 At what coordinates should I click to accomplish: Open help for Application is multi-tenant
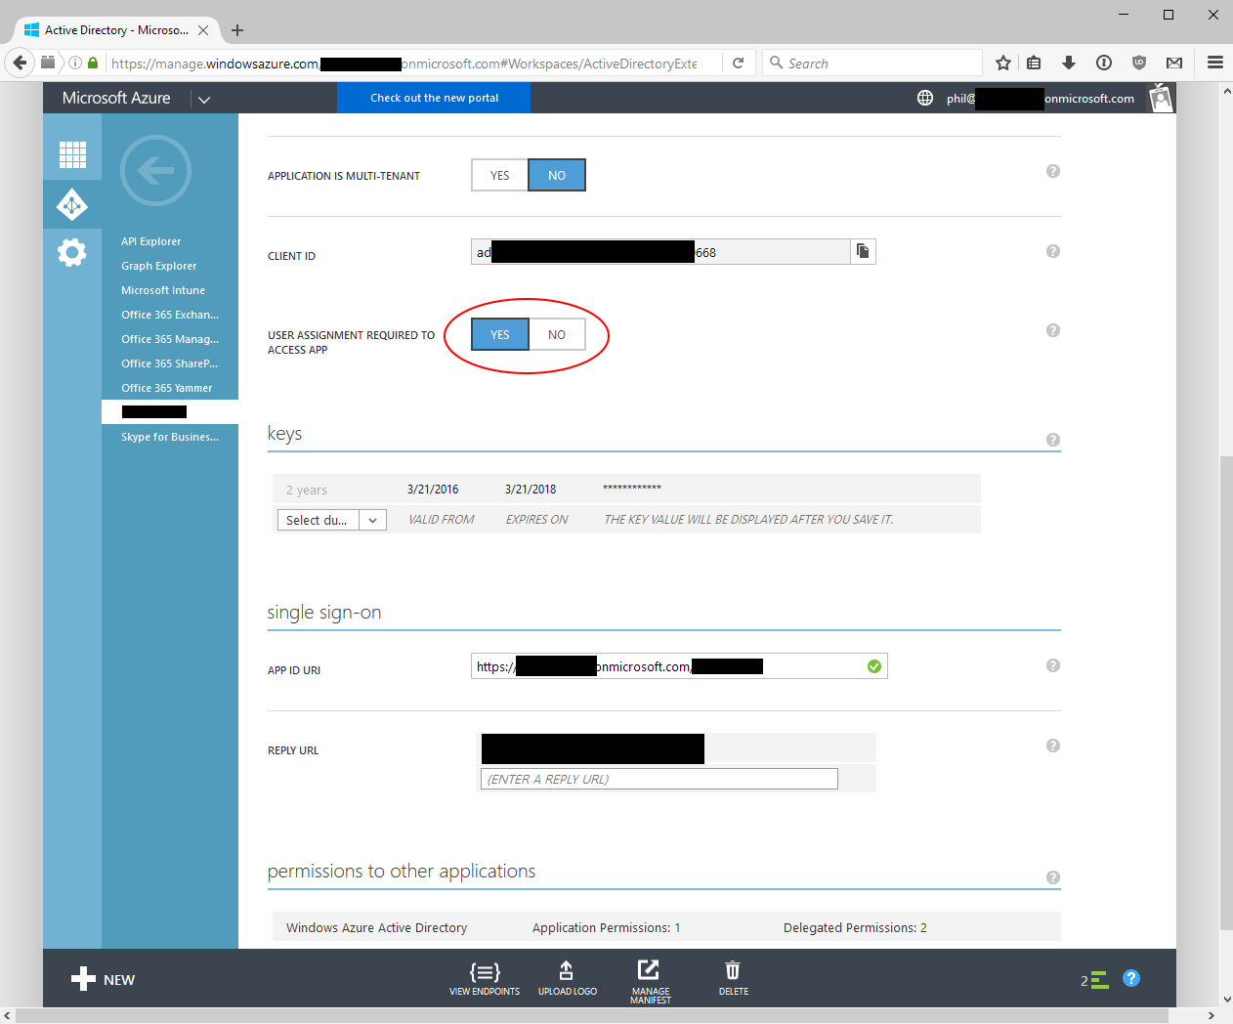tap(1053, 171)
